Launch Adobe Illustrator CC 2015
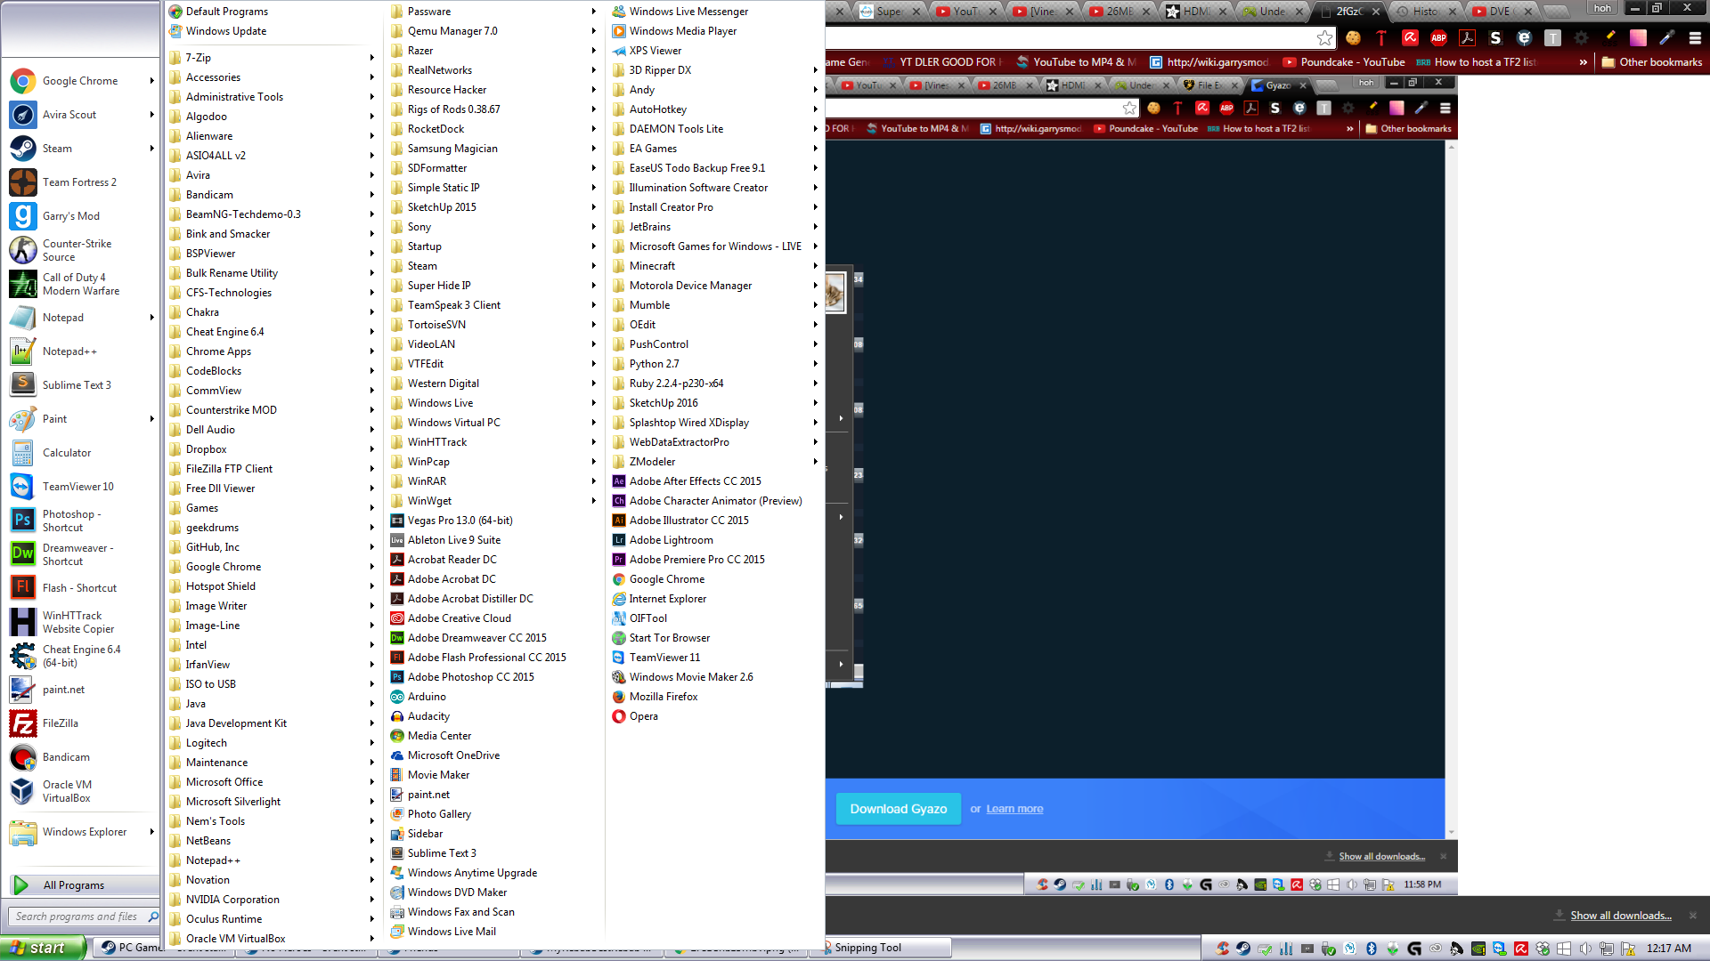The width and height of the screenshot is (1710, 961). point(688,521)
